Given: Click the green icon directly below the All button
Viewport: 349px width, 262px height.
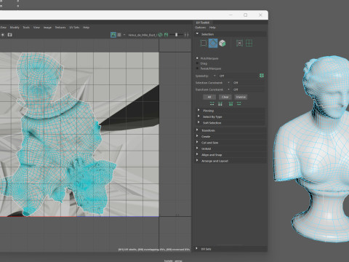Looking at the screenshot, I should (212, 104).
